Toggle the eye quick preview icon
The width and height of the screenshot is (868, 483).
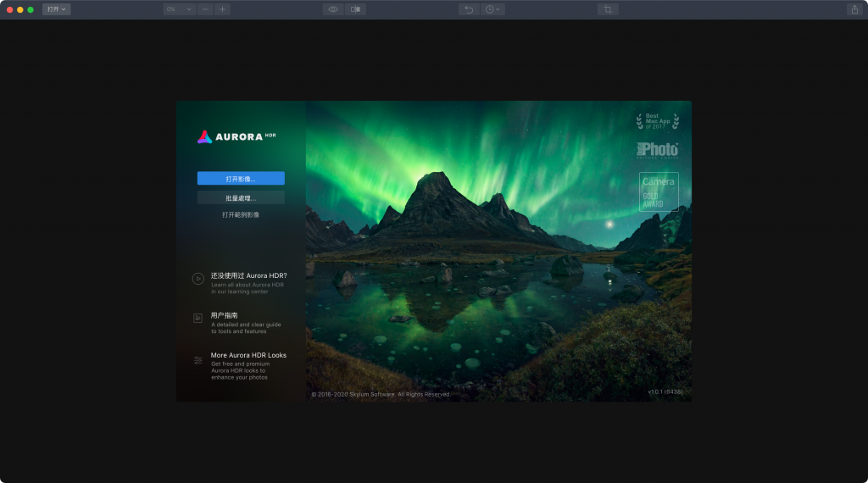333,9
